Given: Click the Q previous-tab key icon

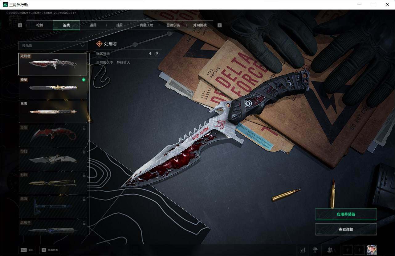Looking at the screenshot, I should coord(20,26).
